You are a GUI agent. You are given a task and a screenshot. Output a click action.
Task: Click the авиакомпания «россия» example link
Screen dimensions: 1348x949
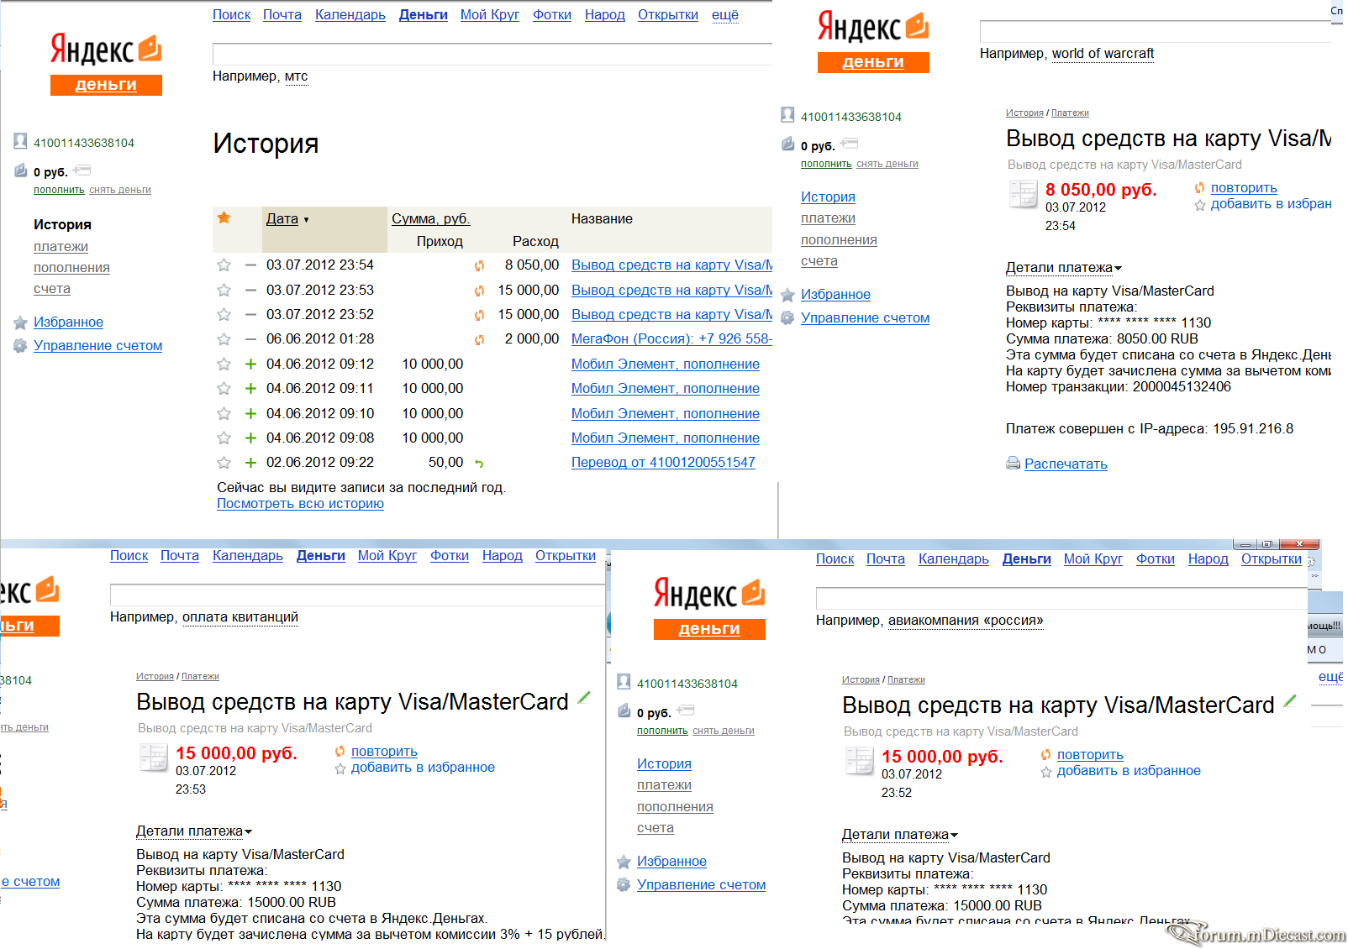(x=966, y=621)
